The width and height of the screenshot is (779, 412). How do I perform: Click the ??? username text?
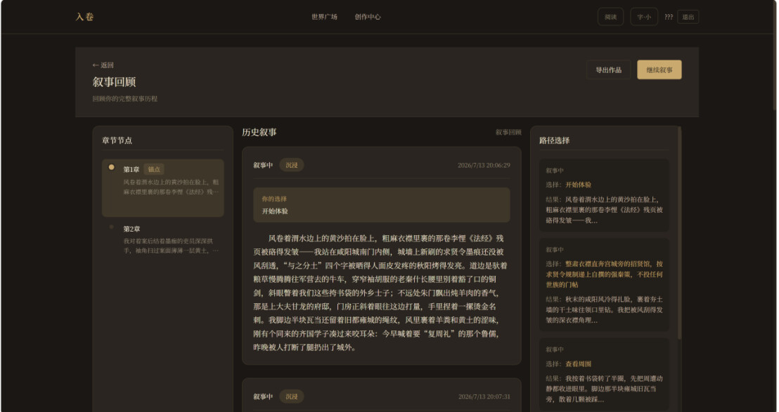click(x=669, y=17)
